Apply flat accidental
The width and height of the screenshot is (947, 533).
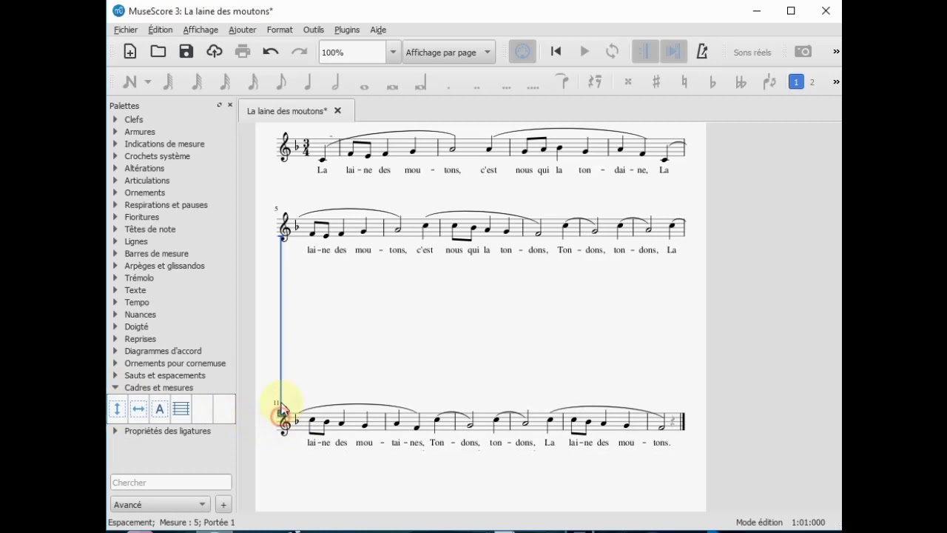(712, 82)
